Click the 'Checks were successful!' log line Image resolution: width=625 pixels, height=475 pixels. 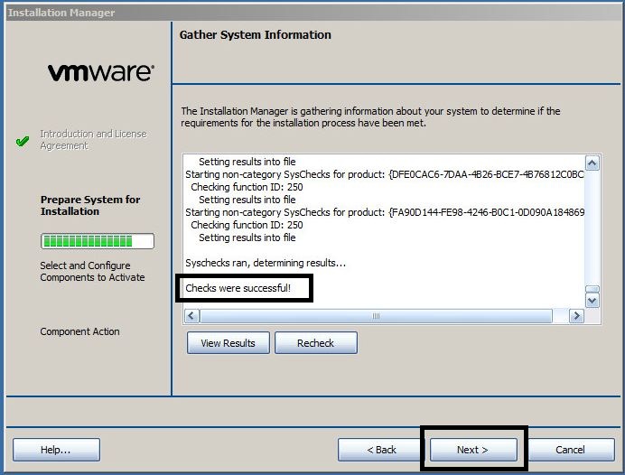pyautogui.click(x=238, y=288)
